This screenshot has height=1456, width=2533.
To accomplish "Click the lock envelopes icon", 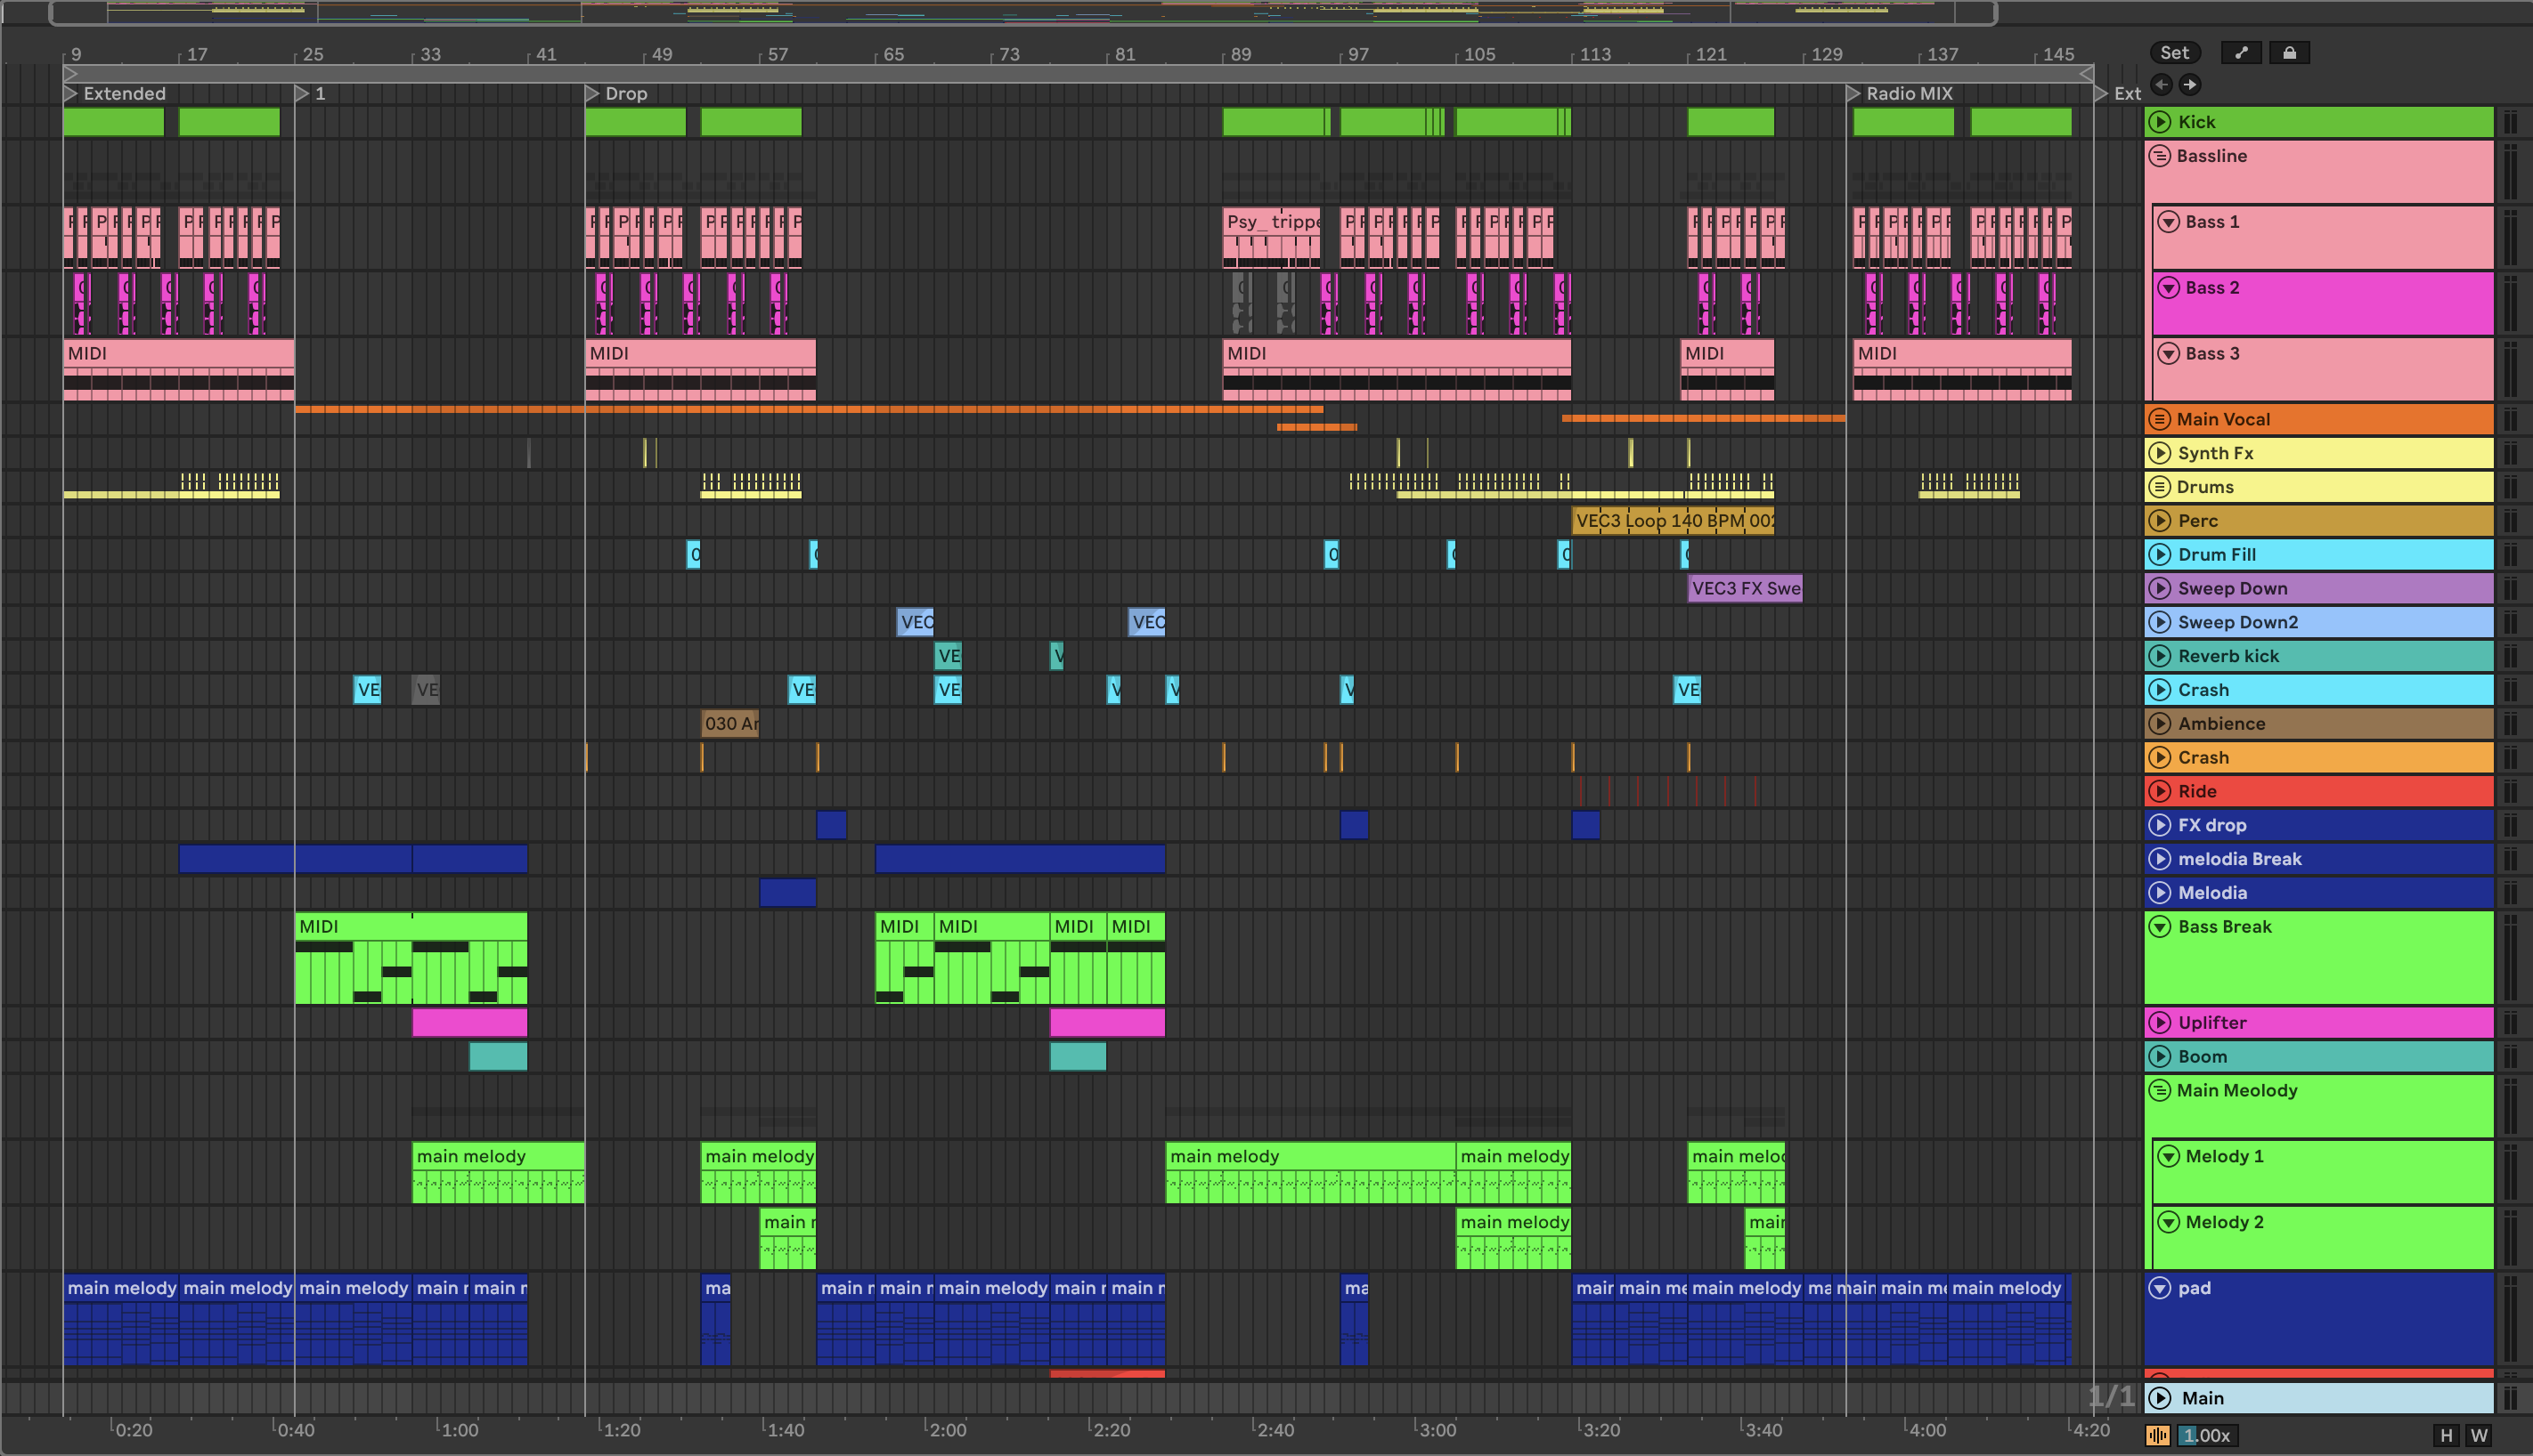I will tap(2289, 53).
